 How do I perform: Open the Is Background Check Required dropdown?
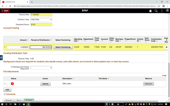point(41,68)
